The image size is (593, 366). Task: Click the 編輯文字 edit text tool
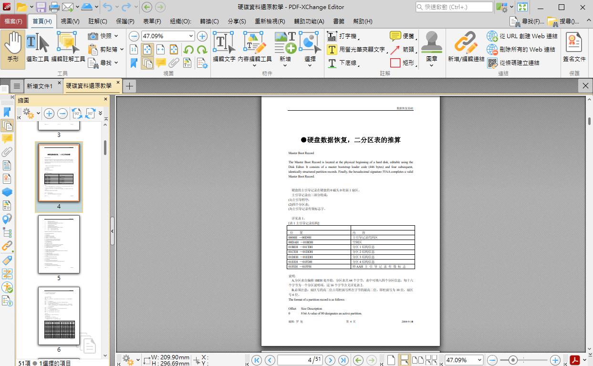tap(224, 47)
